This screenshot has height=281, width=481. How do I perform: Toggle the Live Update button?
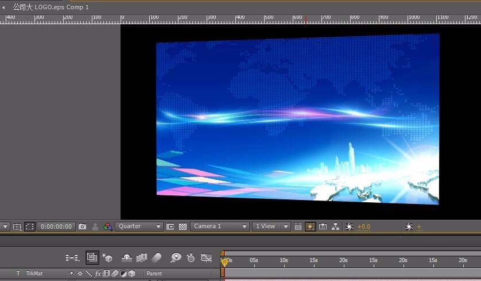tap(92, 257)
